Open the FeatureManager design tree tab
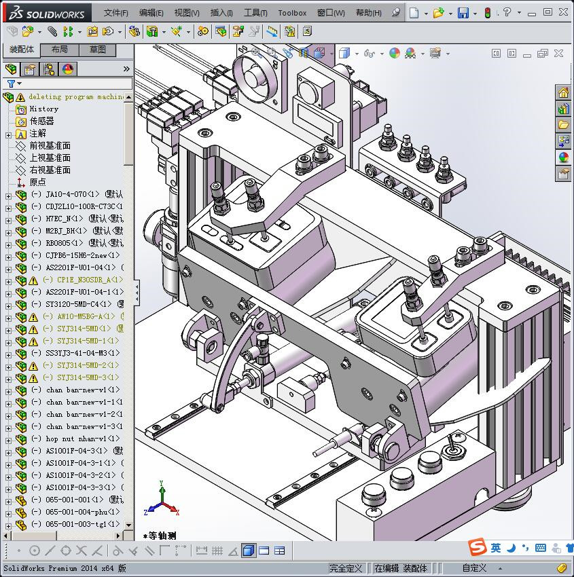 coord(11,69)
